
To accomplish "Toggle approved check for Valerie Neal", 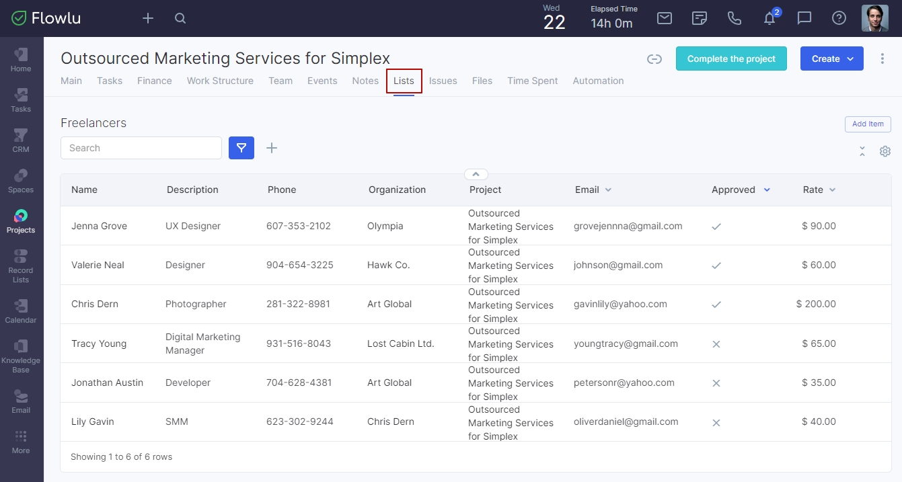I will click(716, 266).
